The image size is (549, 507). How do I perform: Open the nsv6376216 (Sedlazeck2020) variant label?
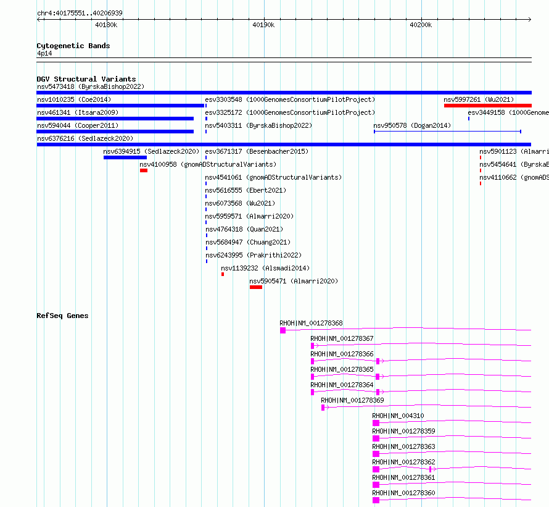(x=85, y=138)
